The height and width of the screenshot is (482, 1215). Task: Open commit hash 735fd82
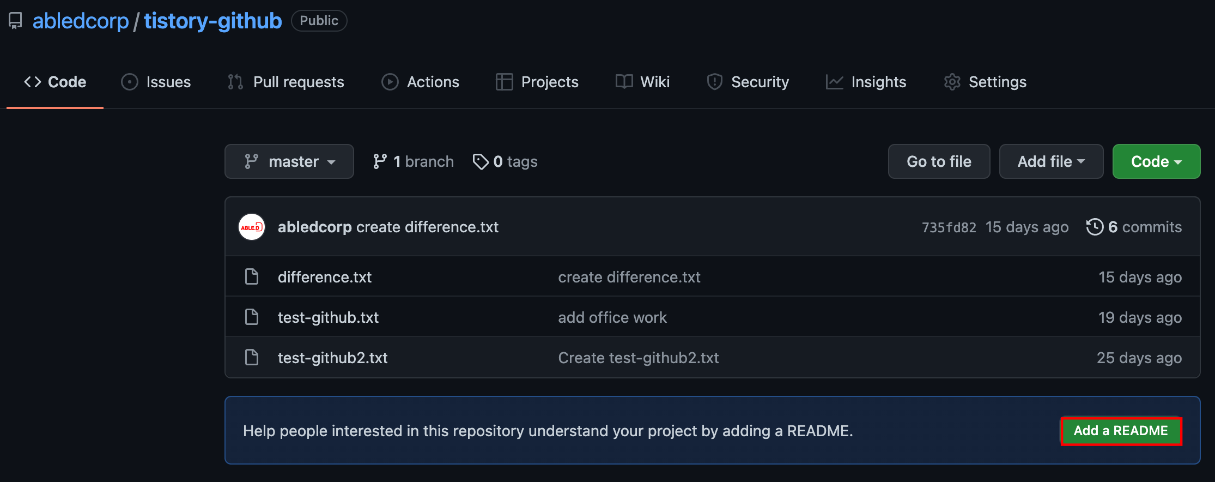(x=949, y=227)
